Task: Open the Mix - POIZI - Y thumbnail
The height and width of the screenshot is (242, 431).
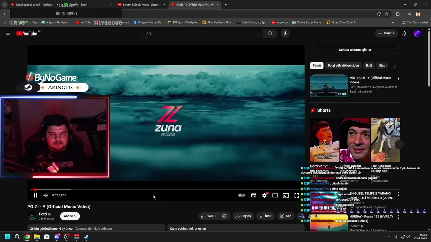Action: click(x=329, y=86)
